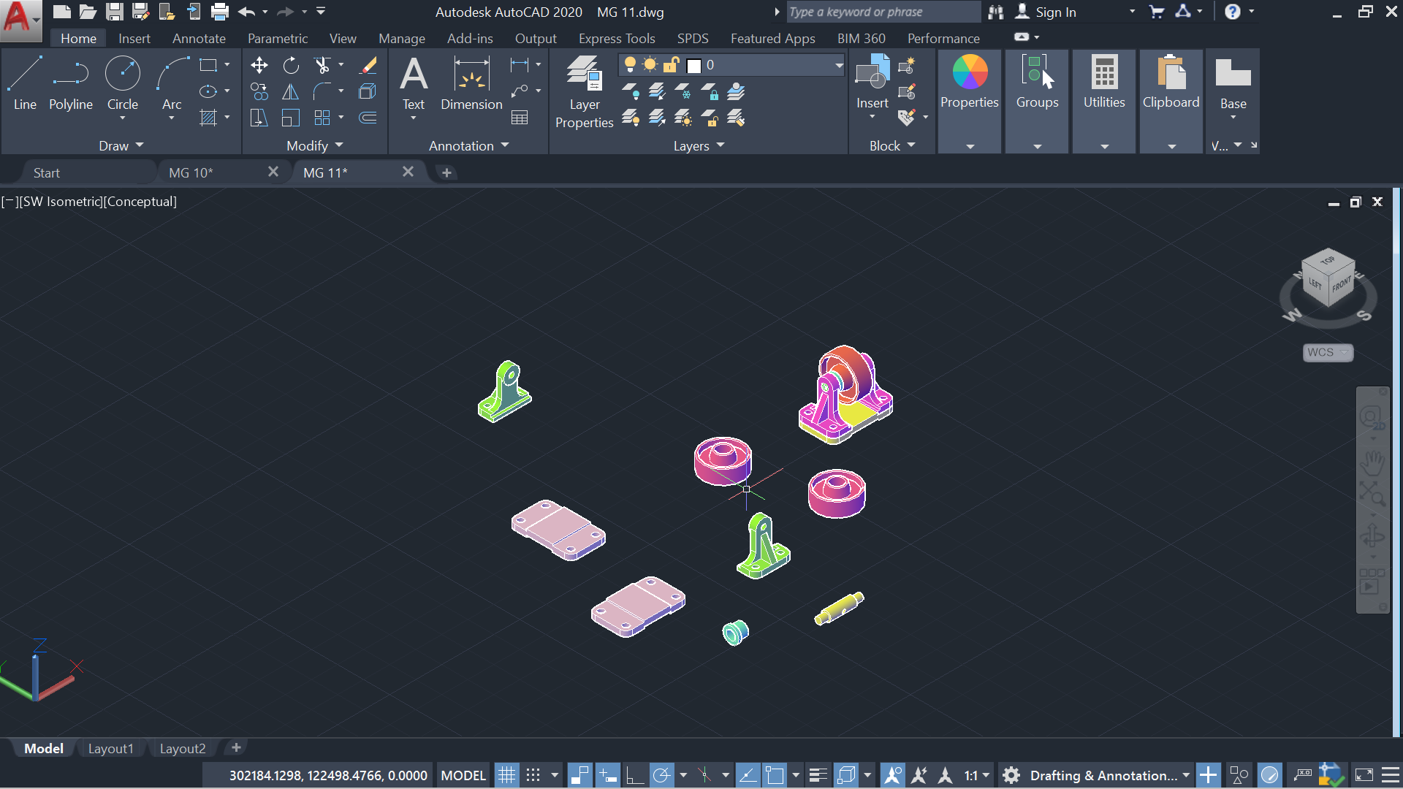The height and width of the screenshot is (789, 1403).
Task: Click the Rotate tool icon
Action: pos(291,66)
